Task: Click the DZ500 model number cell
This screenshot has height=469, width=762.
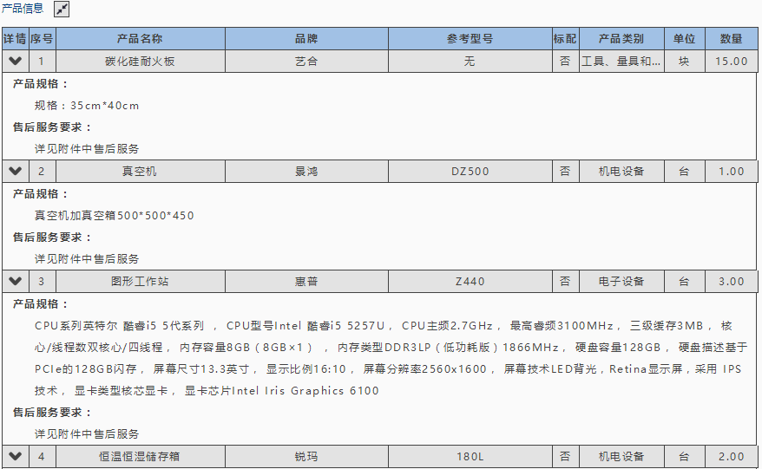Action: tap(470, 172)
